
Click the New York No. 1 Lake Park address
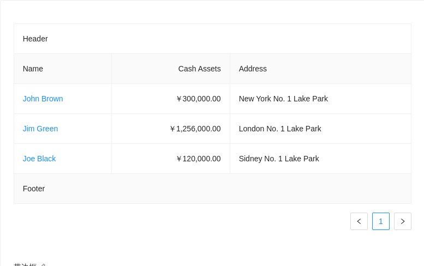coord(283,99)
